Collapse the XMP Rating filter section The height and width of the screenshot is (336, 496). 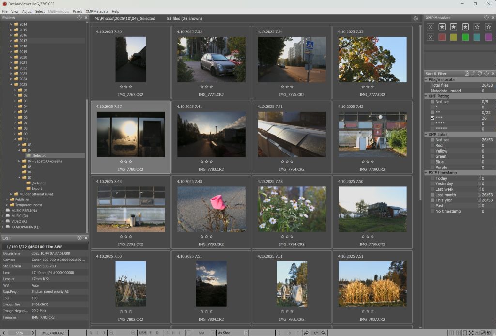click(x=426, y=96)
